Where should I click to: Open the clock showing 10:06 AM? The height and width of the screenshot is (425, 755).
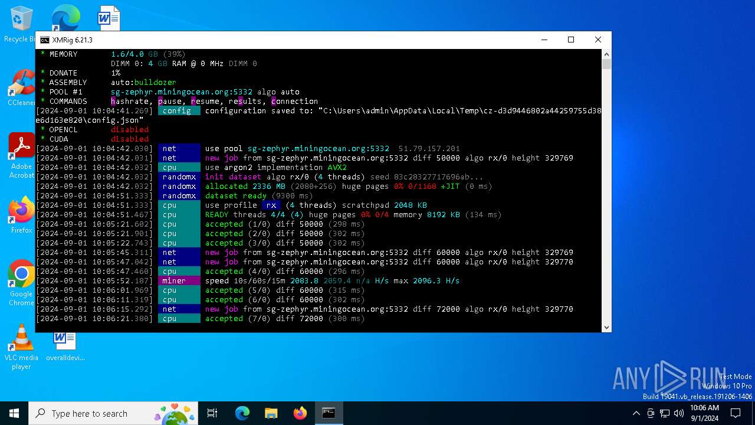click(704, 413)
